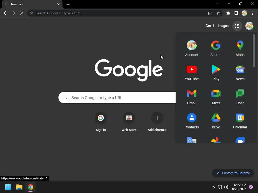Click the apps panel scrollbar

coord(254,51)
